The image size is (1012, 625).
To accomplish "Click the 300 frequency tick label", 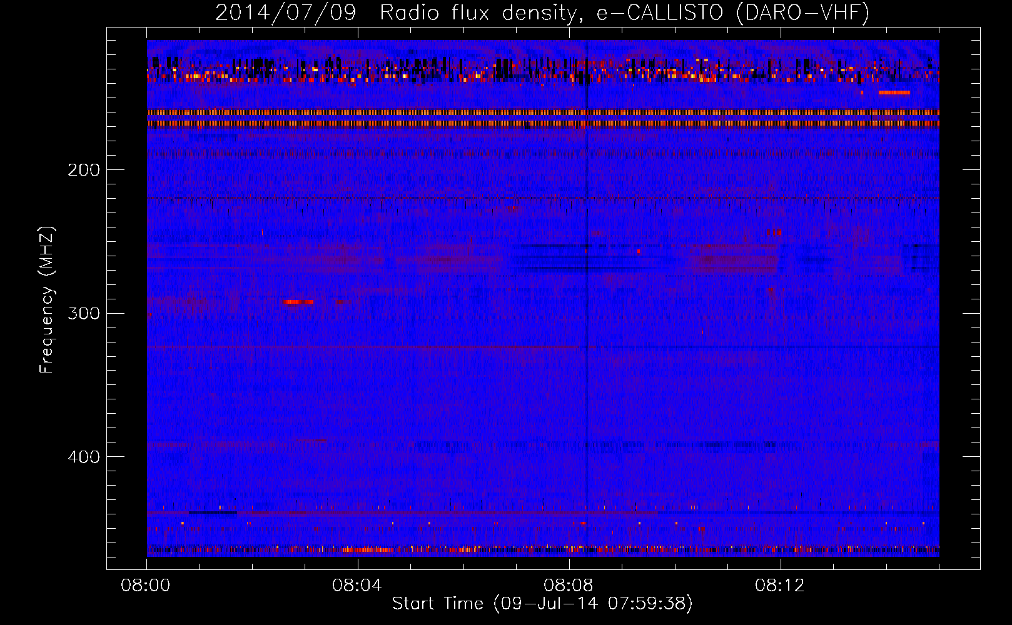I will [83, 313].
